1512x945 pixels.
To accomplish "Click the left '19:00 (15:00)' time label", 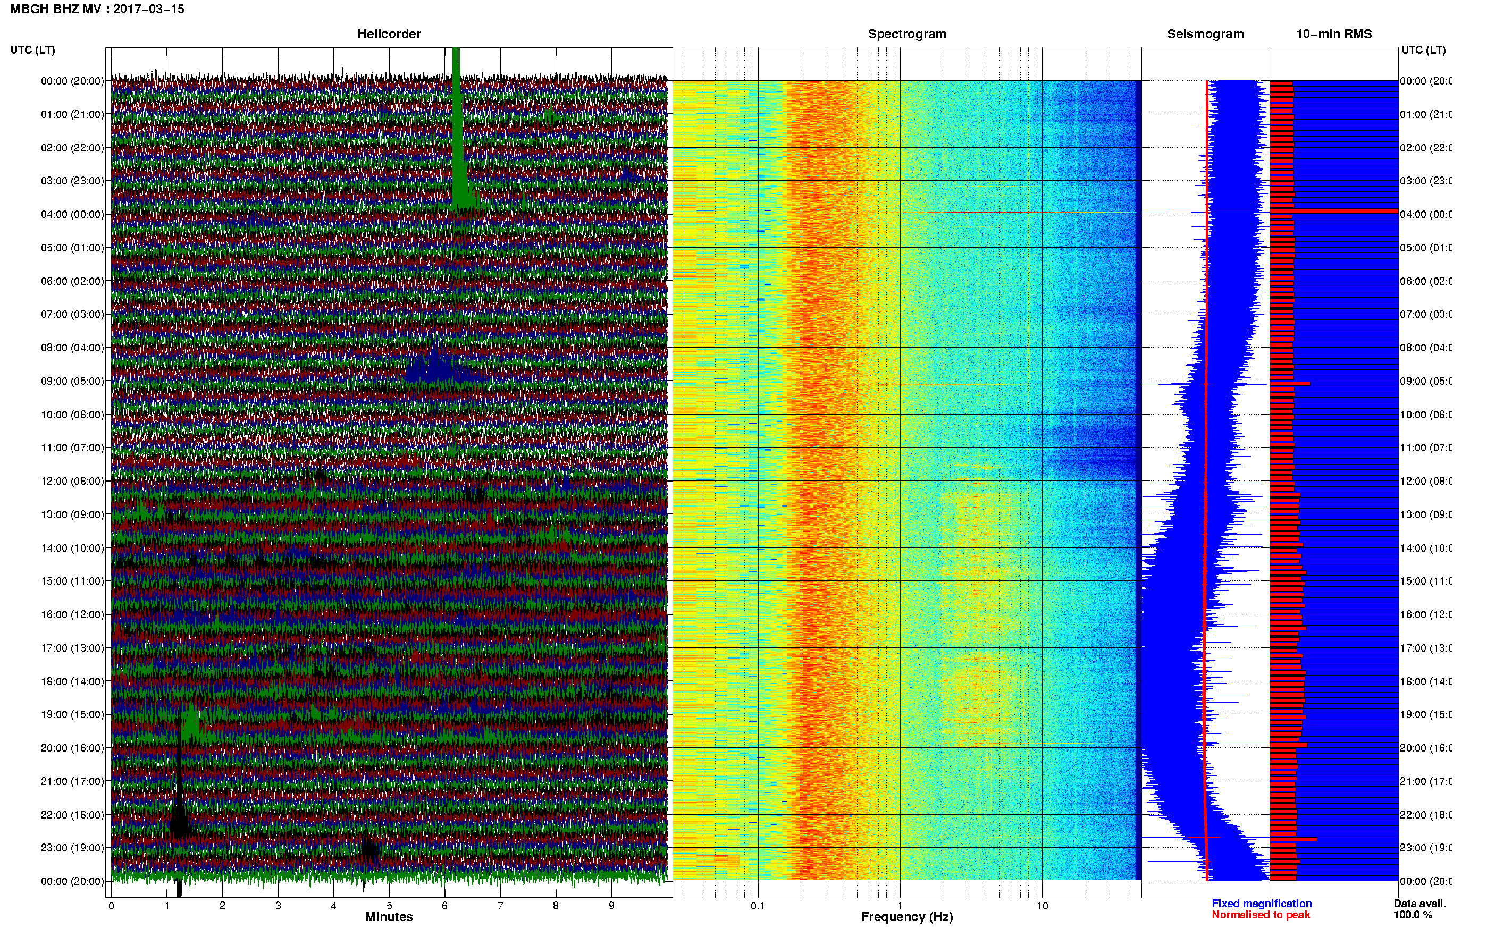I will pos(72,714).
